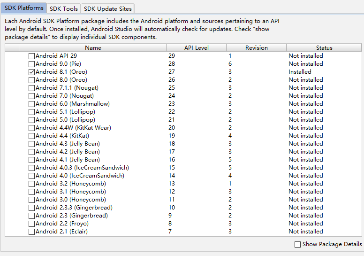Image resolution: width=364 pixels, height=256 pixels.
Task: Switch to the SDK Platforms tab
Action: 23,8
